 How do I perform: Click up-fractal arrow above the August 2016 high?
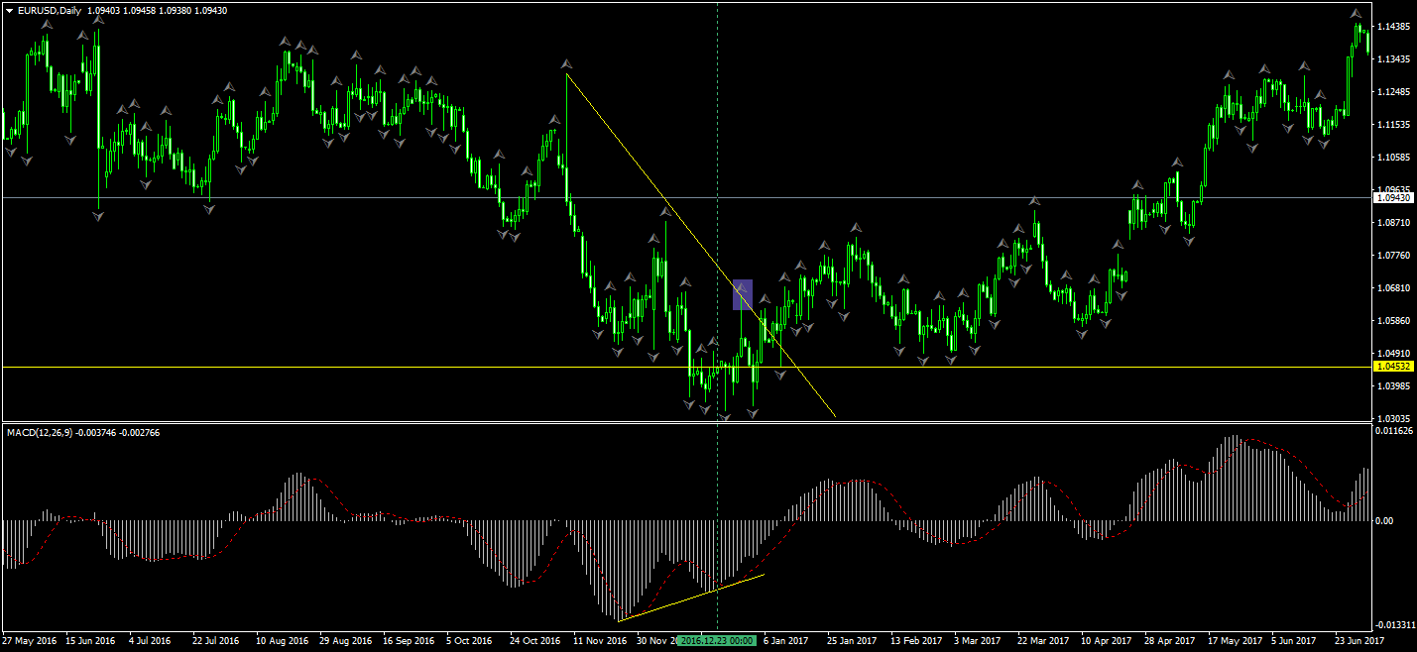(x=286, y=42)
